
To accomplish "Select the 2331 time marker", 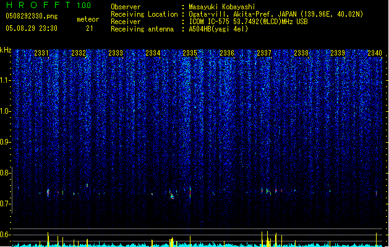I will [x=41, y=53].
